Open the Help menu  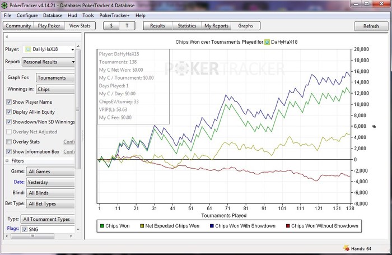[x=141, y=16]
